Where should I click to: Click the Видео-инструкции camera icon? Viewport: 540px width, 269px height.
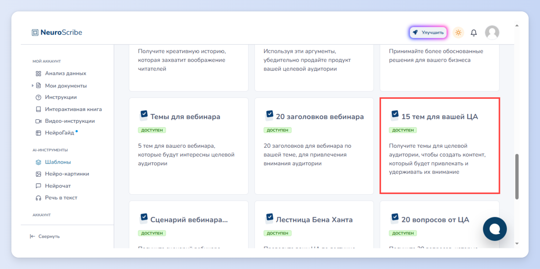(x=38, y=121)
